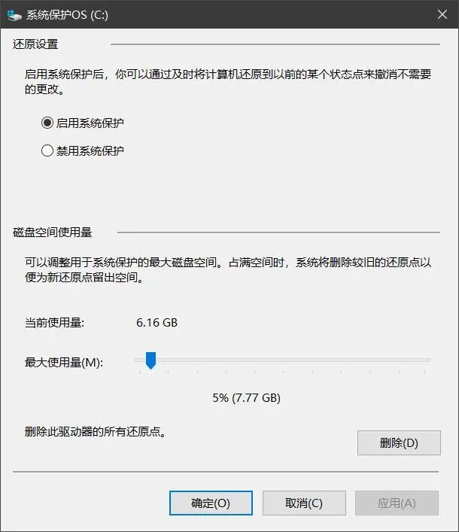Click the 磁盘空间使用量 section heading

(x=52, y=233)
